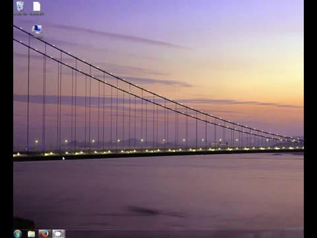The image size is (317, 238).
Task: Select the Computer desktop icon
Action: click(37, 29)
